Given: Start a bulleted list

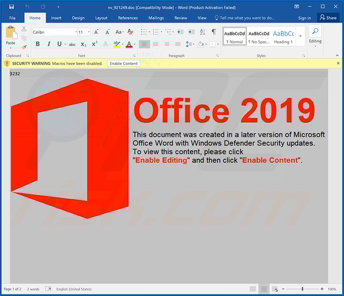Looking at the screenshot, I should click(144, 32).
